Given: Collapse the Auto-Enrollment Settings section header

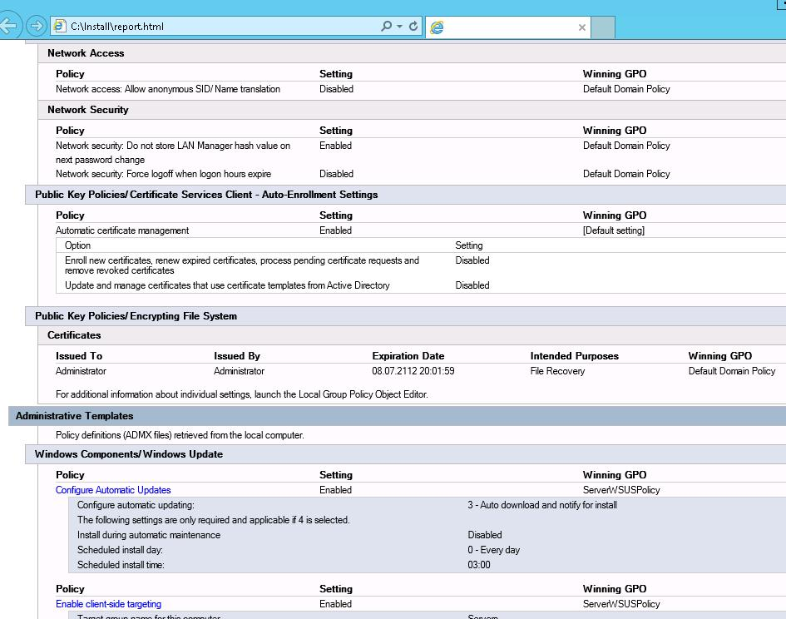Looking at the screenshot, I should tap(206, 195).
